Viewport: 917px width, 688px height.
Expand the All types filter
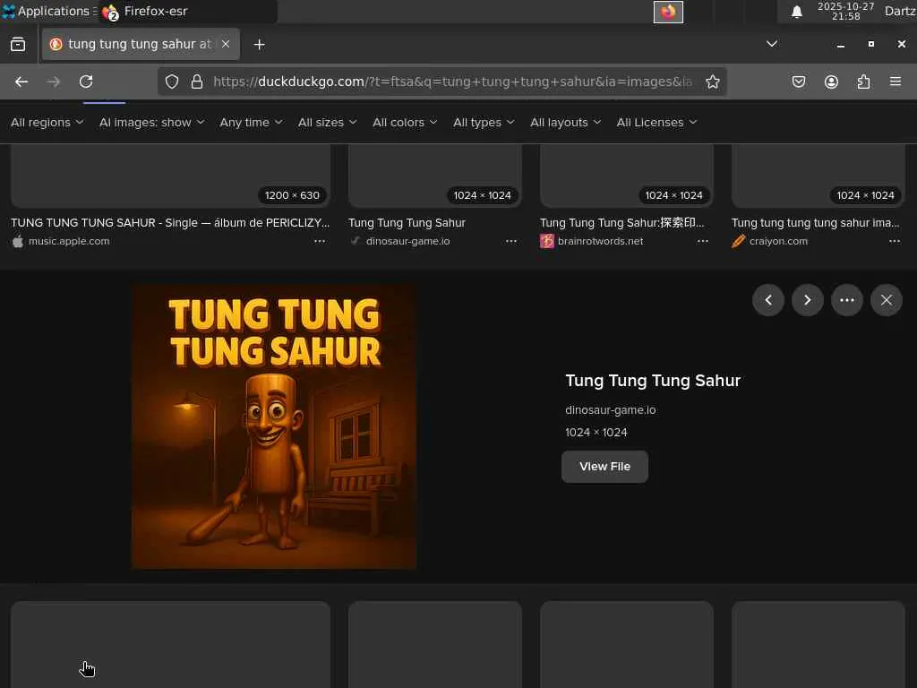pos(484,122)
